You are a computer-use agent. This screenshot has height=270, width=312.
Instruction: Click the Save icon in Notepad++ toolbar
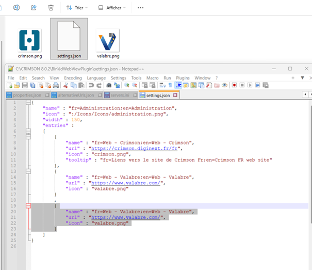coord(24,85)
